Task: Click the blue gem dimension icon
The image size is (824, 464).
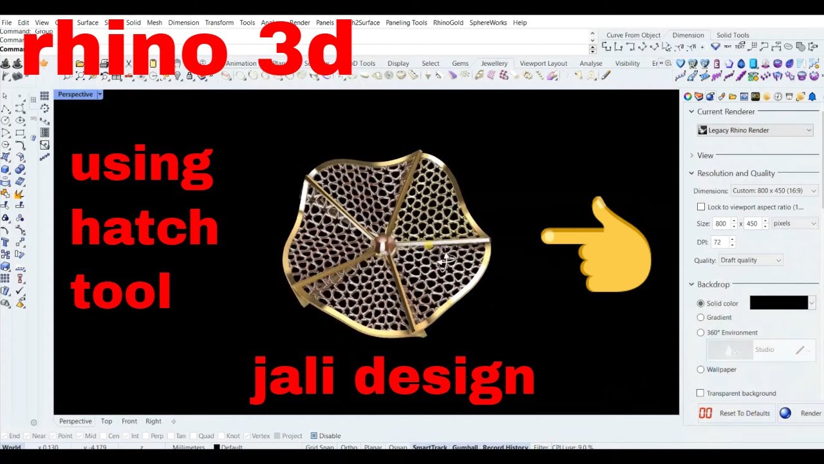Action: (715, 46)
